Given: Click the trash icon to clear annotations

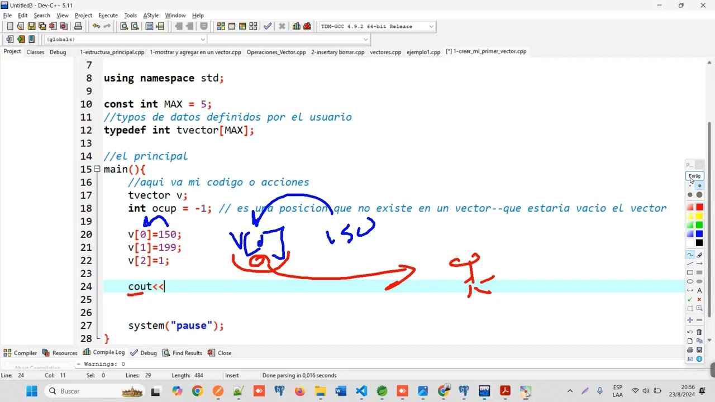Looking at the screenshot, I should pos(699,332).
